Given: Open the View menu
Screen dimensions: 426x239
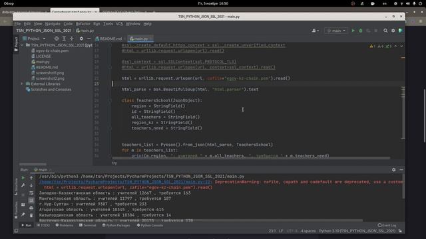Looking at the screenshot, I should pyautogui.click(x=38, y=24).
